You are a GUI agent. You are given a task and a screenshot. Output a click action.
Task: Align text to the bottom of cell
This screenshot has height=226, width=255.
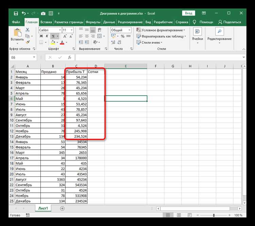pyautogui.click(x=93, y=30)
